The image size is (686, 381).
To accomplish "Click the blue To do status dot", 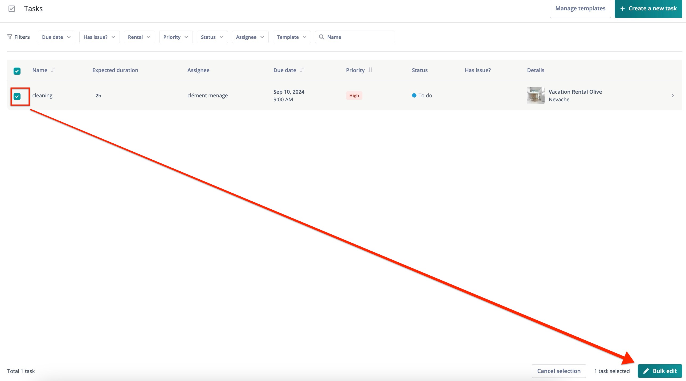I will [414, 96].
